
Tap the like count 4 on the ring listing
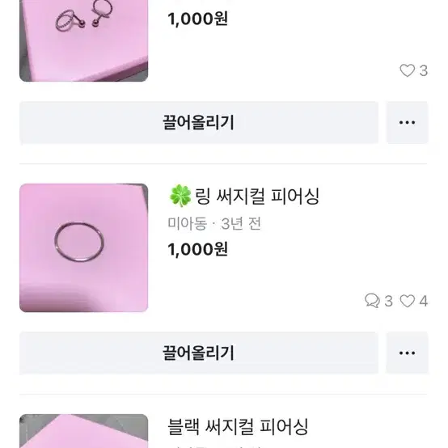[424, 301]
